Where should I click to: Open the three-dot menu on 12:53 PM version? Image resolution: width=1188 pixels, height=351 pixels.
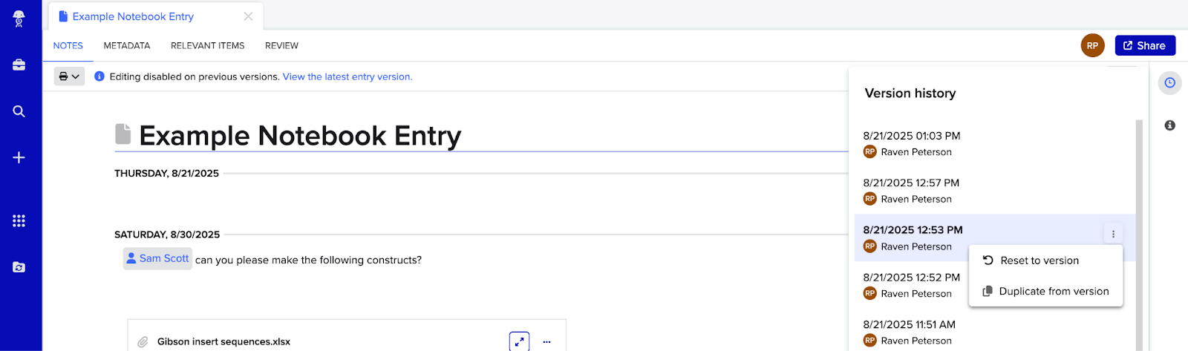pyautogui.click(x=1113, y=234)
